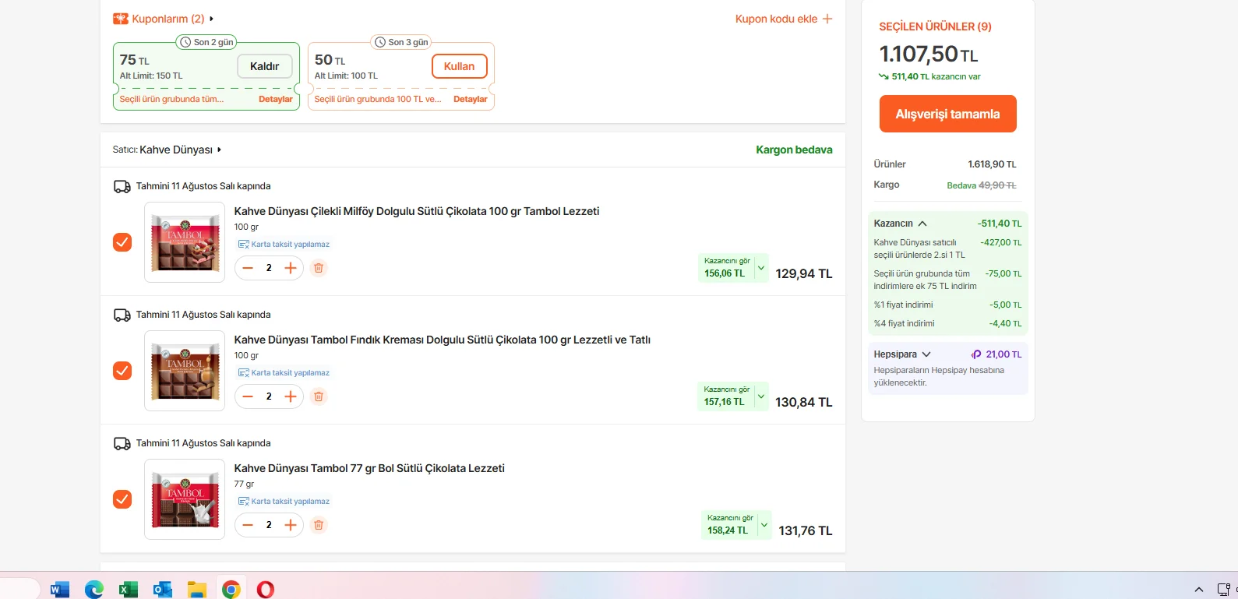Click the plus icon beside Kupon kodu ekle
1238x599 pixels.
tap(827, 19)
